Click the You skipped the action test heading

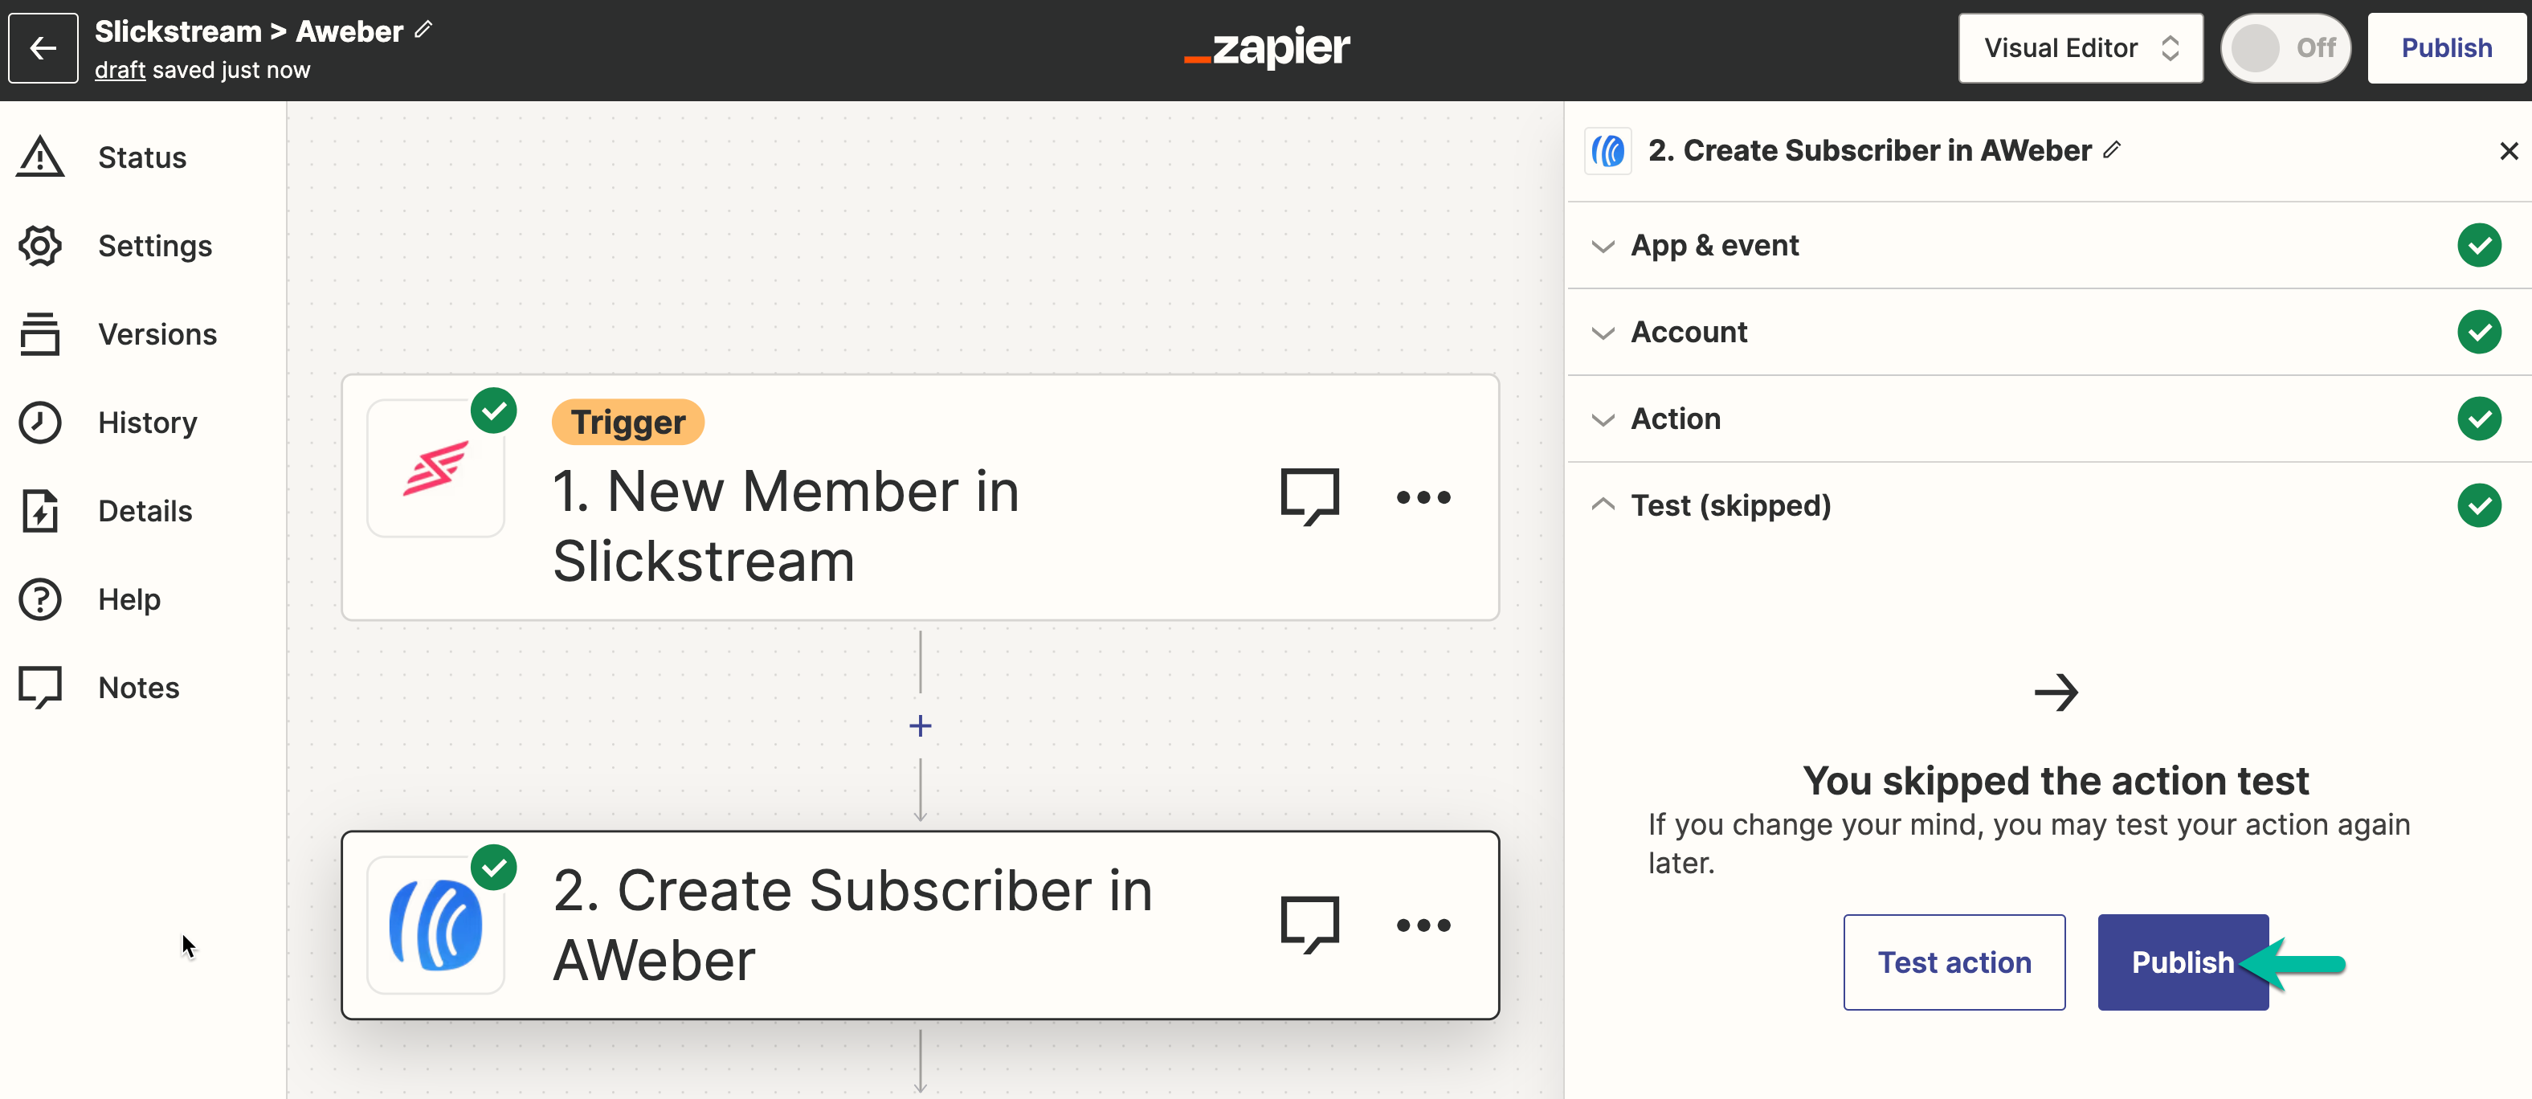coord(2056,782)
